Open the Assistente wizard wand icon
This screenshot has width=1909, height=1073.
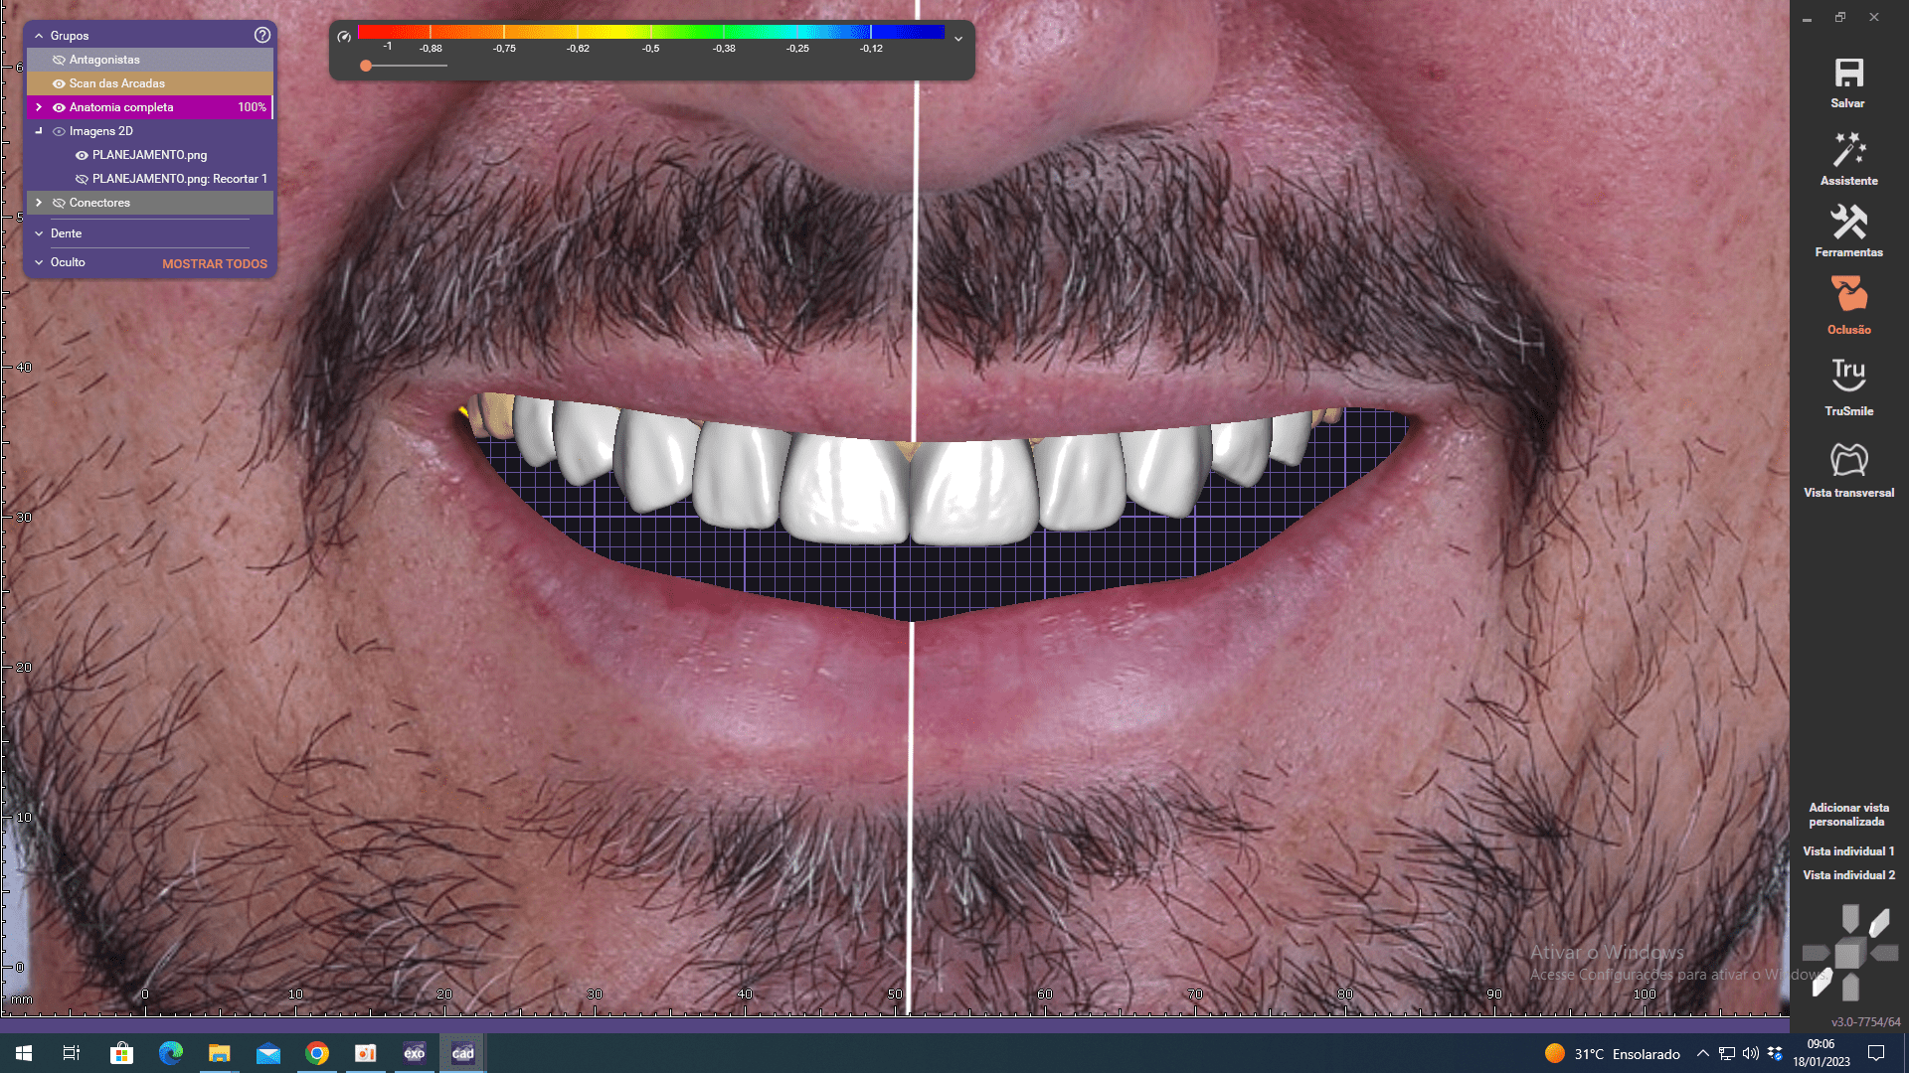pos(1848,150)
